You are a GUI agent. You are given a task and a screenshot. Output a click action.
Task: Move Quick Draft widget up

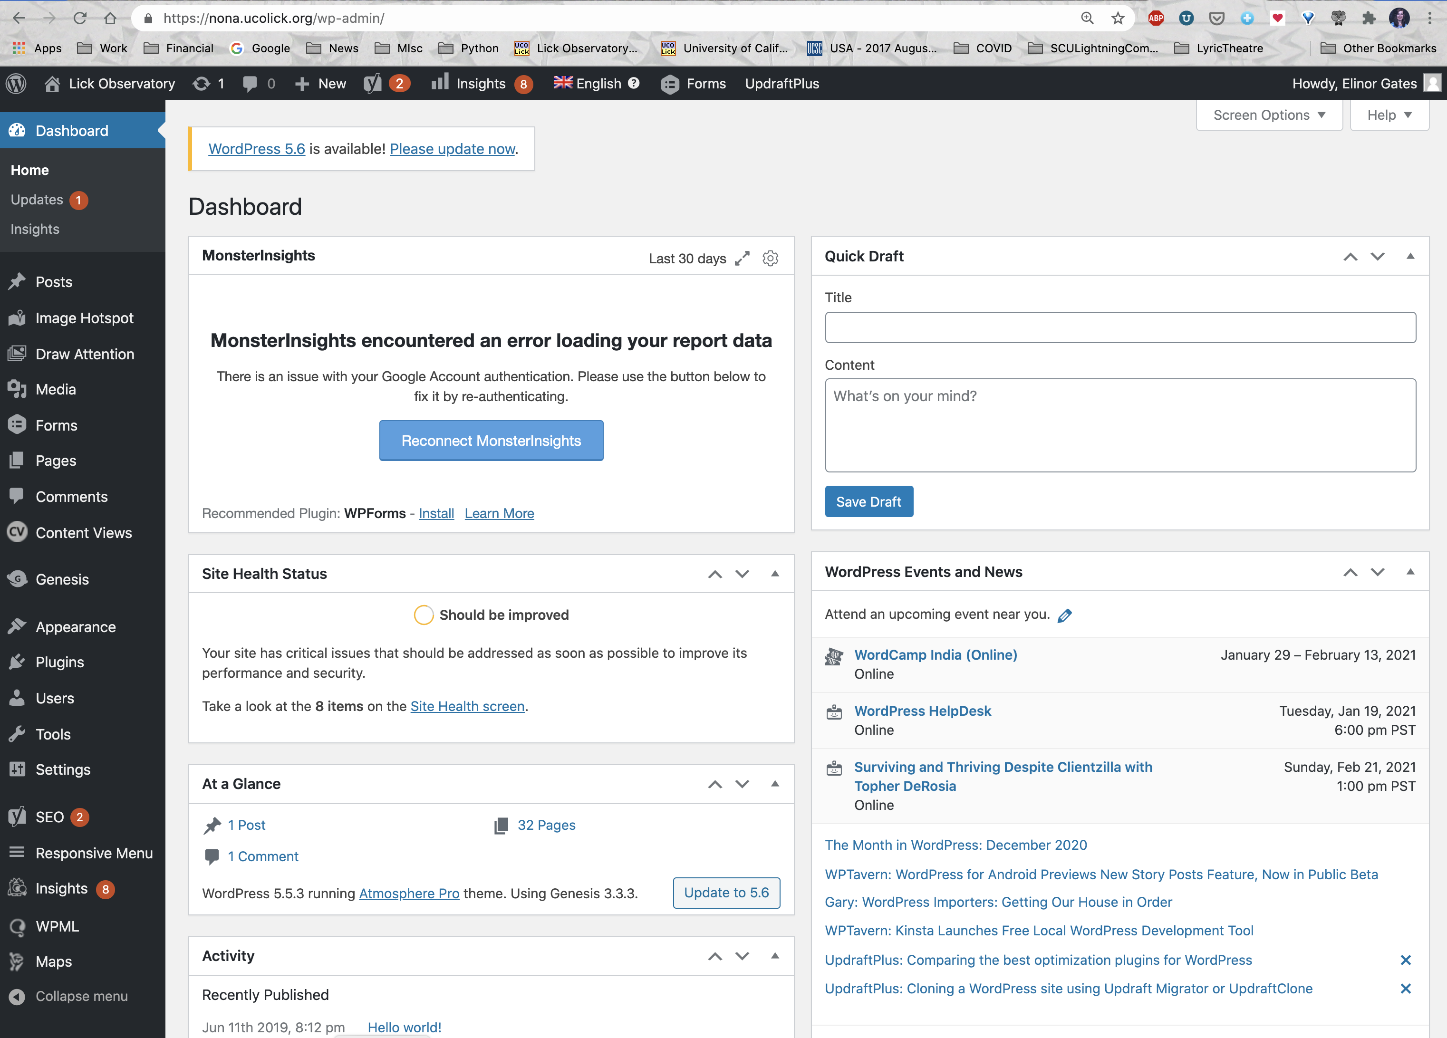point(1351,257)
